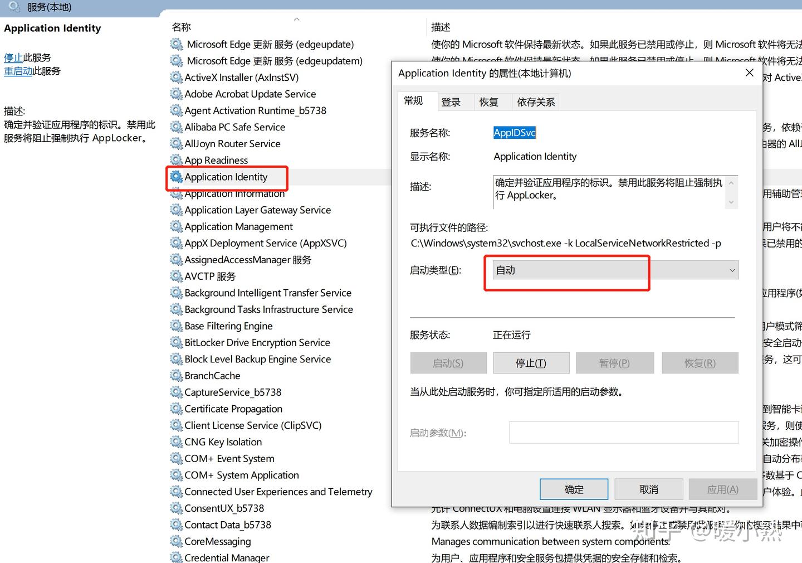Screen dimensions: 802x563
Task: Open the 启动类型 dropdown showing 自动
Action: (x=731, y=270)
